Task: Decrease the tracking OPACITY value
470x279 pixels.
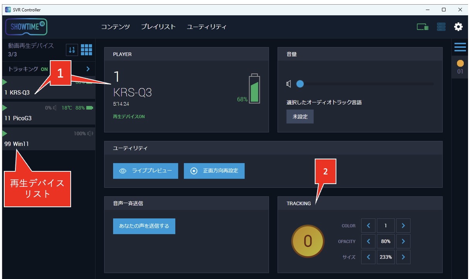Action: tap(368, 241)
